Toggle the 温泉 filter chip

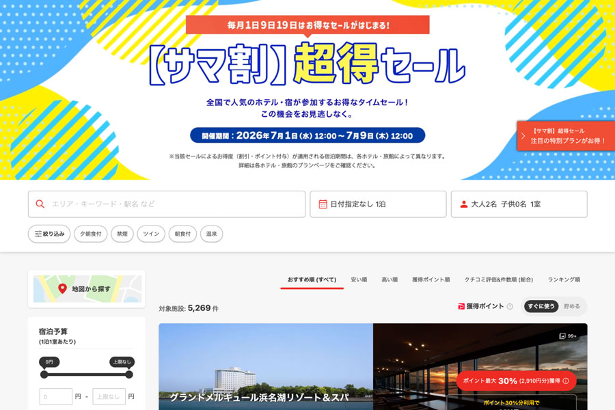pyautogui.click(x=211, y=234)
